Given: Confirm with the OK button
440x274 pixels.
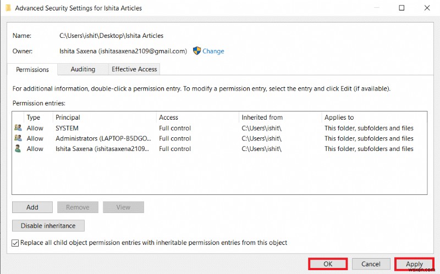Looking at the screenshot, I should (328, 264).
